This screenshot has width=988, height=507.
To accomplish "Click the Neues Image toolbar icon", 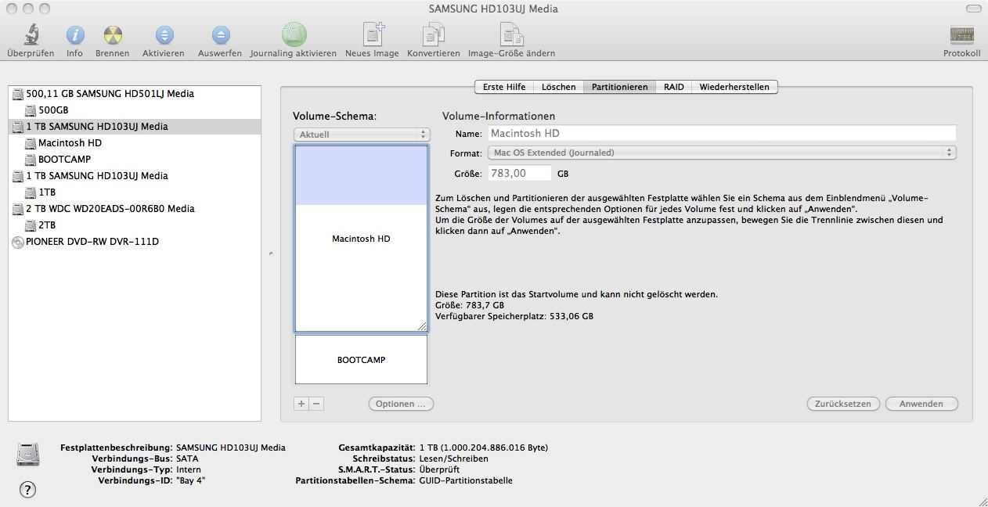I will tap(373, 34).
